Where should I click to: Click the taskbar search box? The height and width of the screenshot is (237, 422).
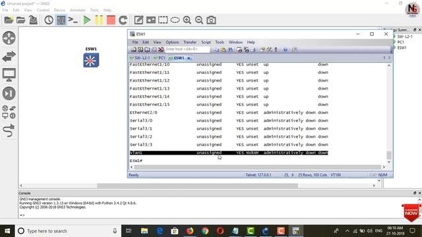click(68, 231)
